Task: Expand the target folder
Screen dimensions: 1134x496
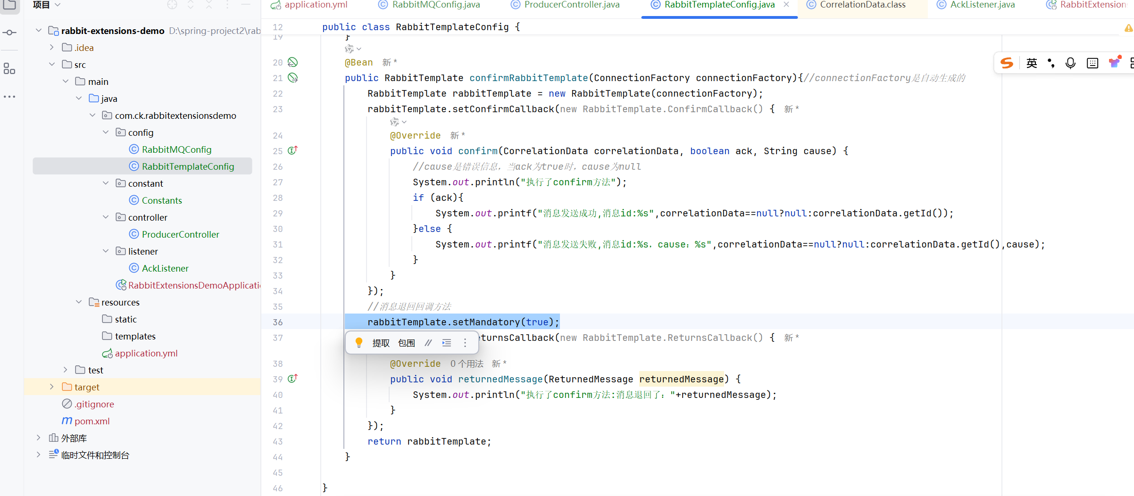Action: 52,387
